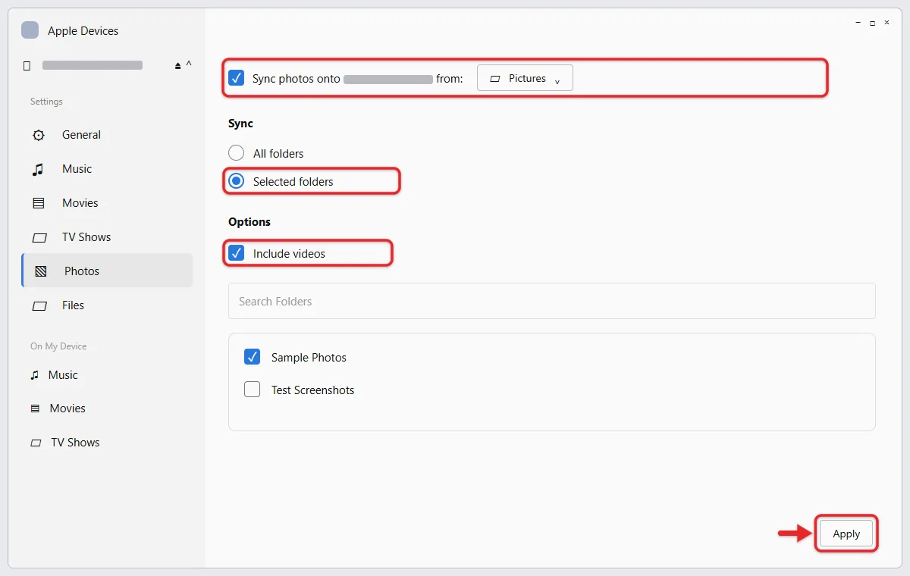Select the All folders radio button
This screenshot has height=576, width=910.
pos(237,153)
